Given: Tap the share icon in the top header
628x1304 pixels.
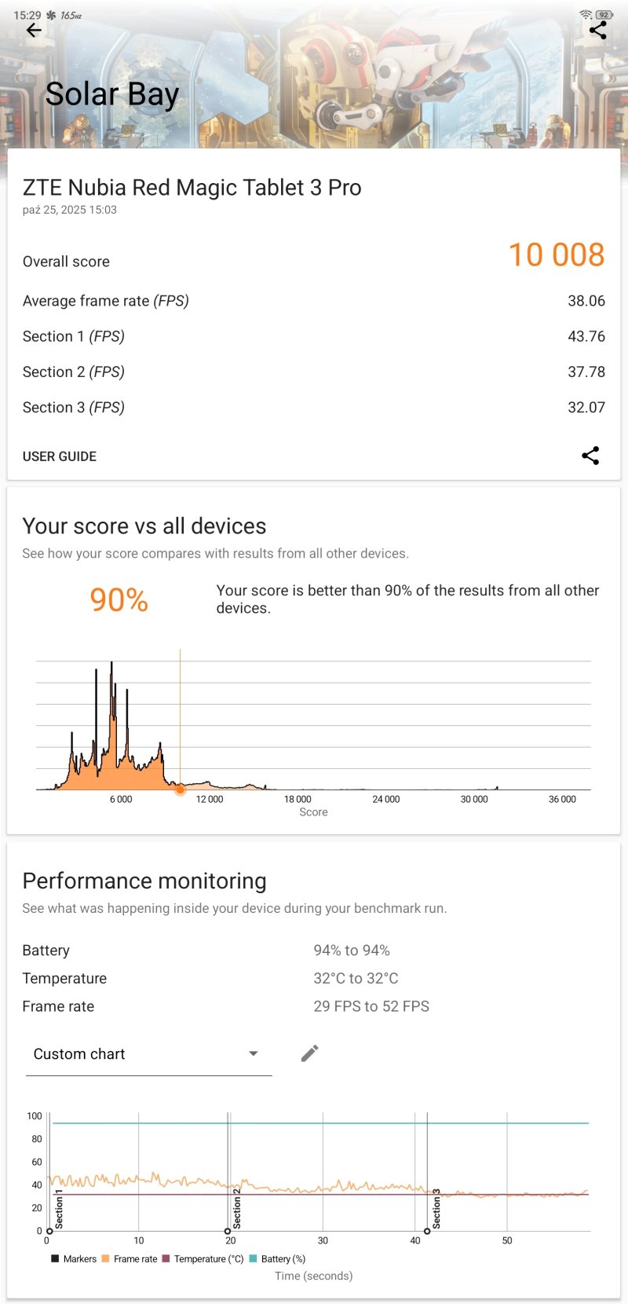Looking at the screenshot, I should tap(598, 31).
